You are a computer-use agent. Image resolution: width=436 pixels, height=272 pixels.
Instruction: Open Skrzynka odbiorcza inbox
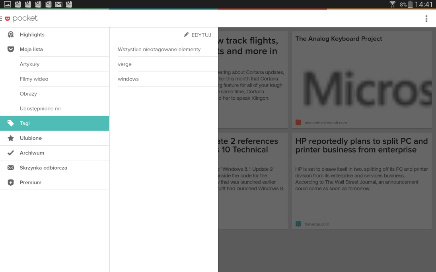point(54,168)
